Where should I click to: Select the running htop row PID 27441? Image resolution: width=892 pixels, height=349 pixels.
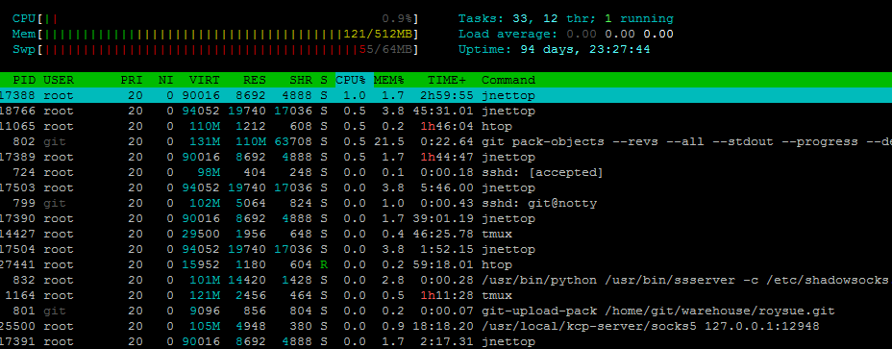pyautogui.click(x=446, y=264)
